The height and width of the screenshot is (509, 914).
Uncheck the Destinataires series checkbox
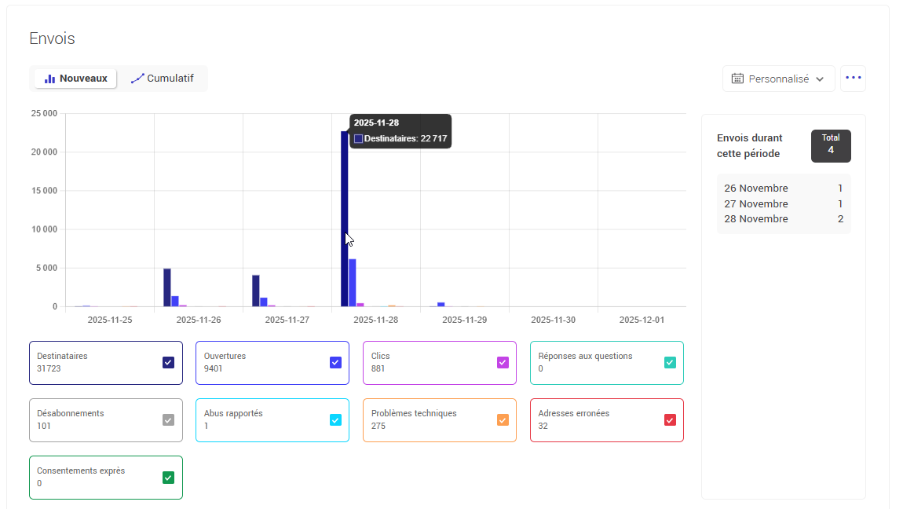click(x=168, y=362)
